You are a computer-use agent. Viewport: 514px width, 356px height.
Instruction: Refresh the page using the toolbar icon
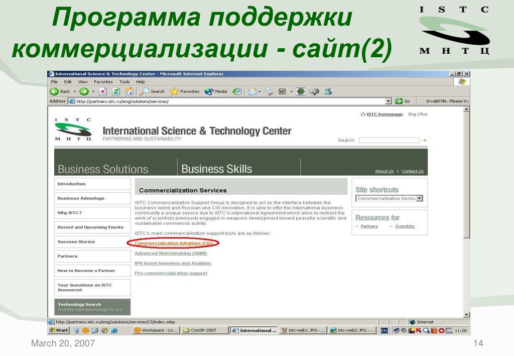click(x=116, y=91)
